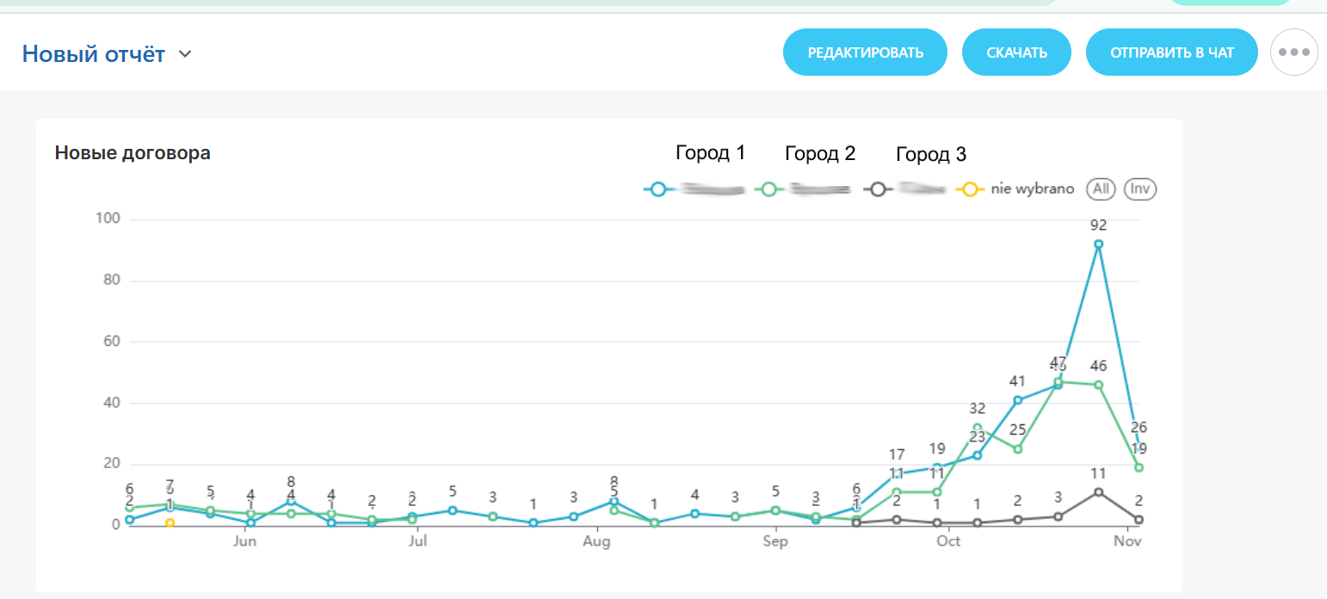The image size is (1327, 599).
Task: Send report via ОТПРАВИТЬ В ЧАТ
Action: [1171, 52]
